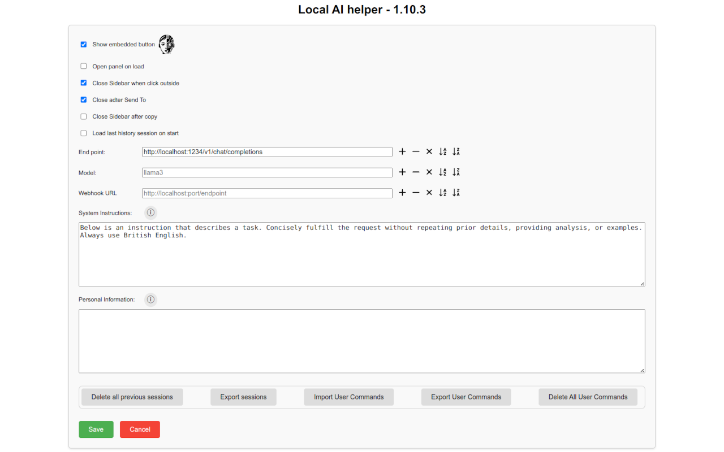Click the embedded button face icon
The width and height of the screenshot is (724, 452).
(x=166, y=44)
